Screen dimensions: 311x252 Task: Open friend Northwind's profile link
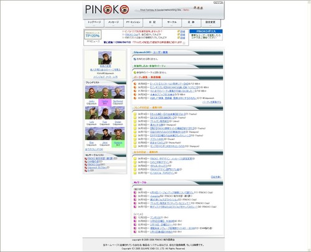tap(118, 101)
